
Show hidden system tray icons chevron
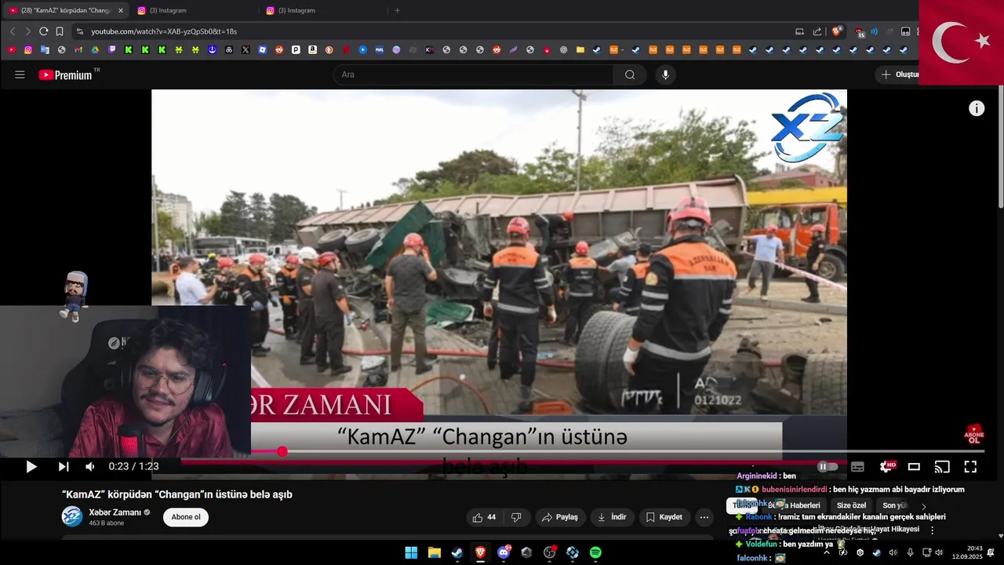827,552
